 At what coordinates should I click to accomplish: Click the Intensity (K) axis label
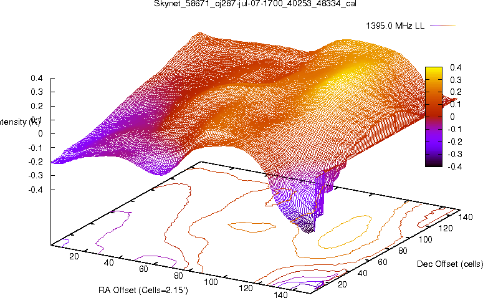click(20, 122)
